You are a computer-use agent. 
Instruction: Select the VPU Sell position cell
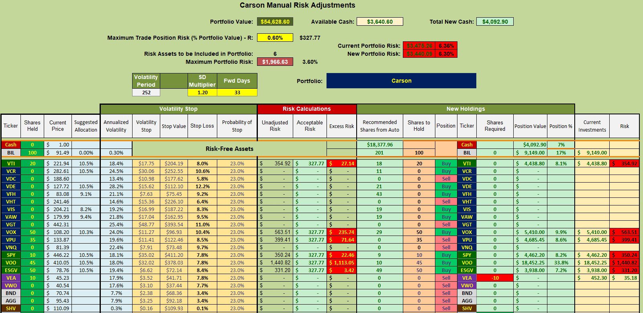coord(446,240)
